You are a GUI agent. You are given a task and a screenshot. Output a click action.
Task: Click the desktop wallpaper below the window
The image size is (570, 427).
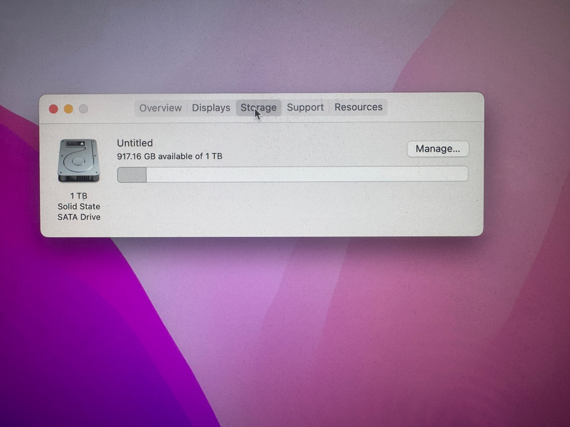pyautogui.click(x=281, y=312)
